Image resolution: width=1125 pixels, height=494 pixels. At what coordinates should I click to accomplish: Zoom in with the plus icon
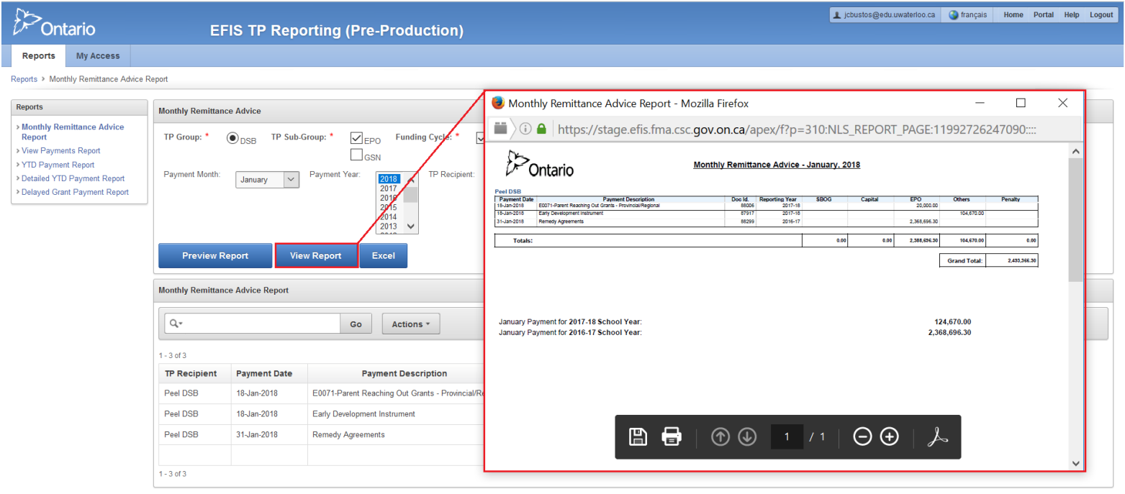(890, 436)
